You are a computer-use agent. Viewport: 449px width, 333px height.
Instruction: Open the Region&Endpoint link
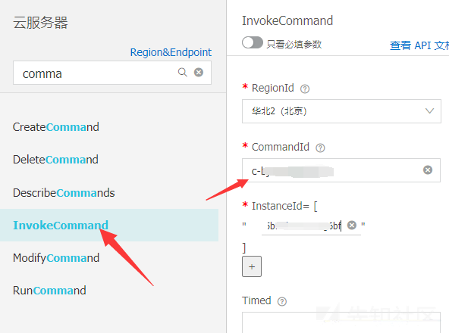pyautogui.click(x=171, y=52)
